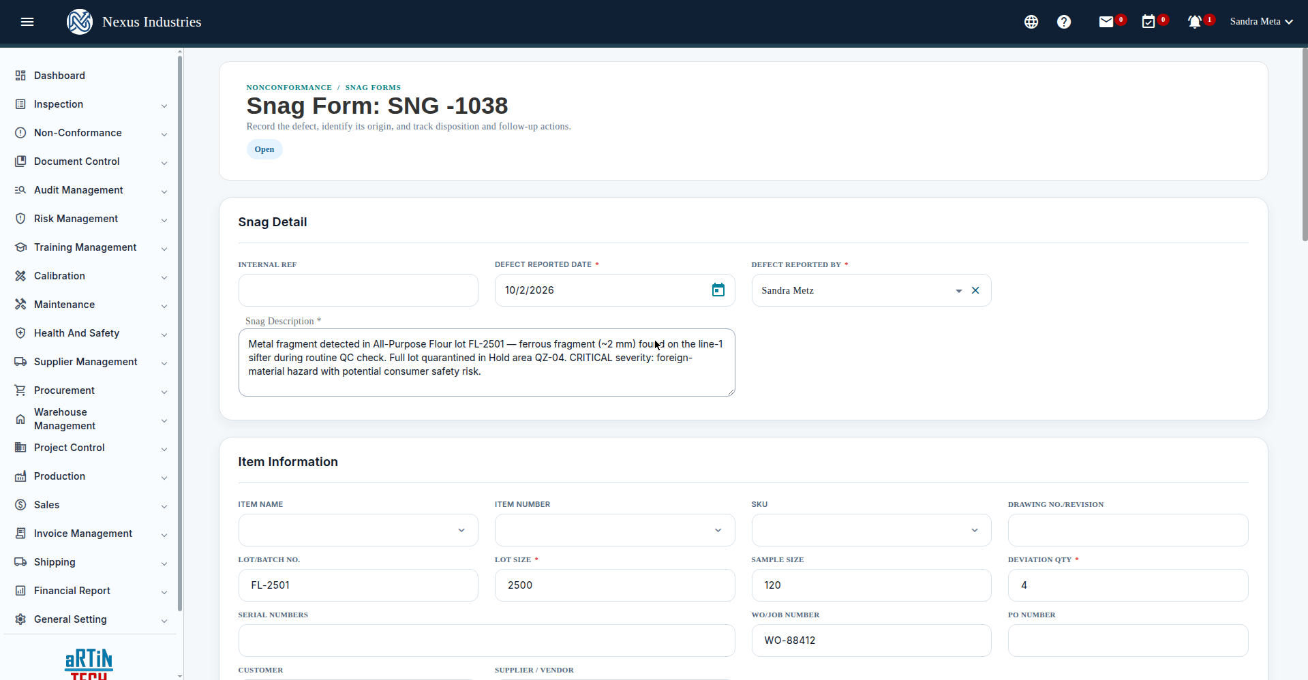Expand the Supplier Management menu
The width and height of the screenshot is (1308, 680).
[x=91, y=362]
